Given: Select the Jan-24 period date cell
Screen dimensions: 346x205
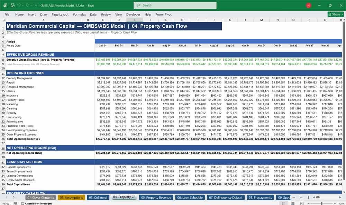Looking at the screenshot, I should click(x=103, y=46).
